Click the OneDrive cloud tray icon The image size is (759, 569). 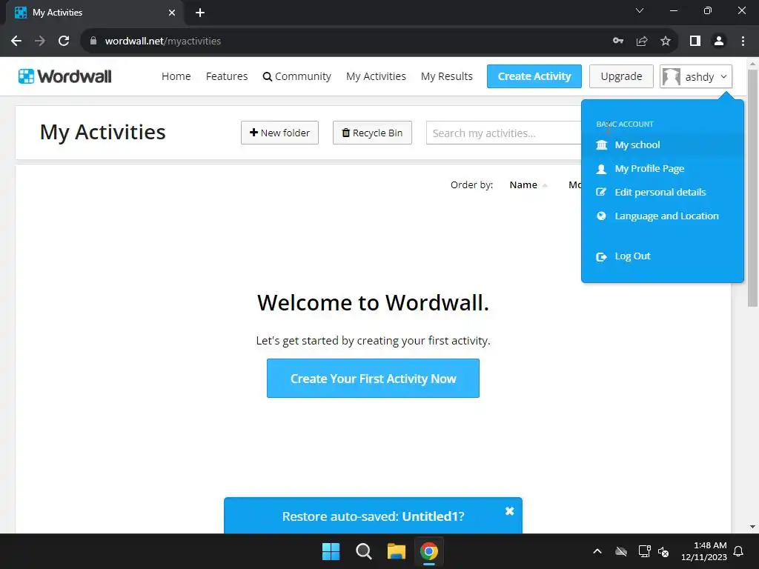coord(621,551)
